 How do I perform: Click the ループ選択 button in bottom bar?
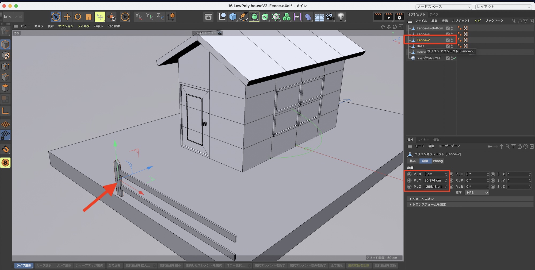[x=44, y=265]
